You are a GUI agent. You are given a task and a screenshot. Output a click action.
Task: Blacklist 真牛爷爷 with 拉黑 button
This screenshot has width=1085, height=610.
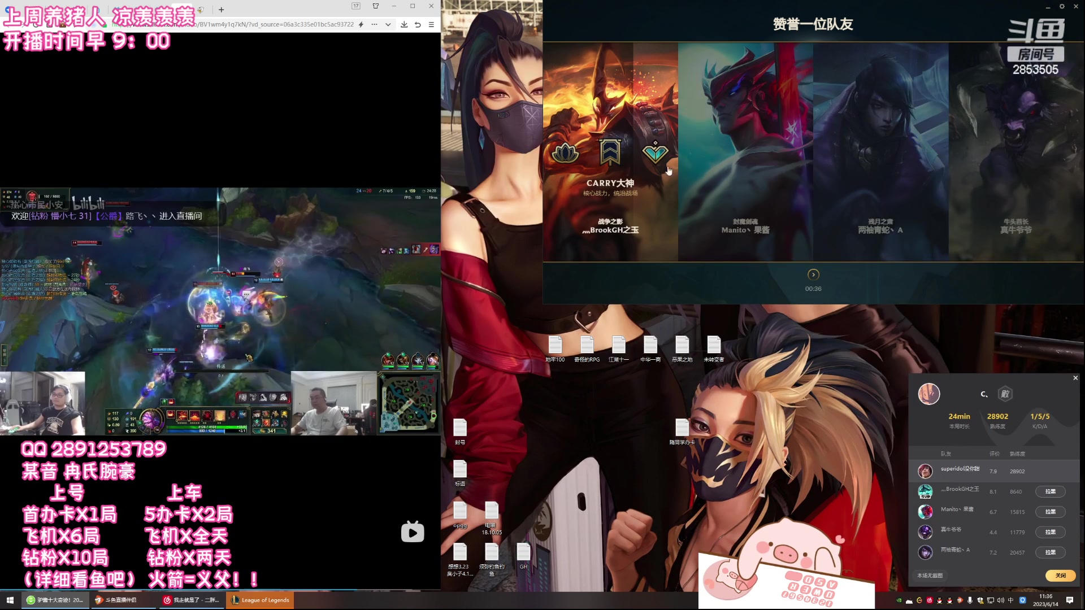click(1051, 532)
